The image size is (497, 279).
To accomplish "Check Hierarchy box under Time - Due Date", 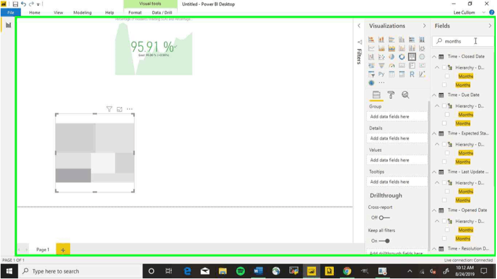I will pyautogui.click(x=444, y=106).
